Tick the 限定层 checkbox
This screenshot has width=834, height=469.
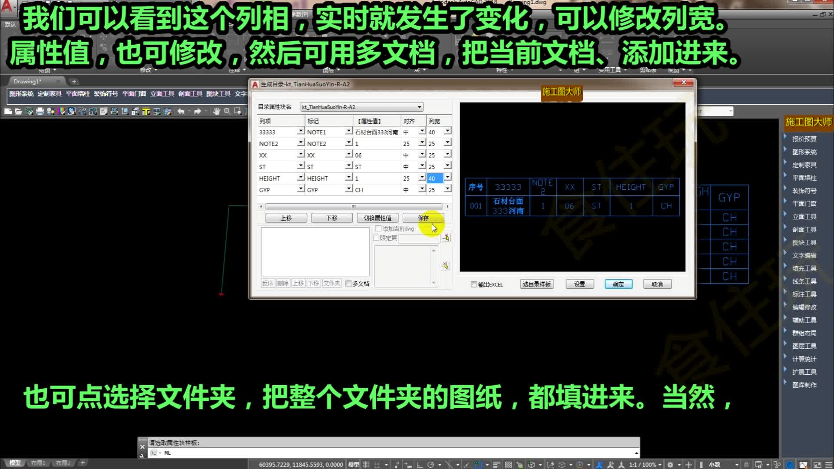coord(377,238)
